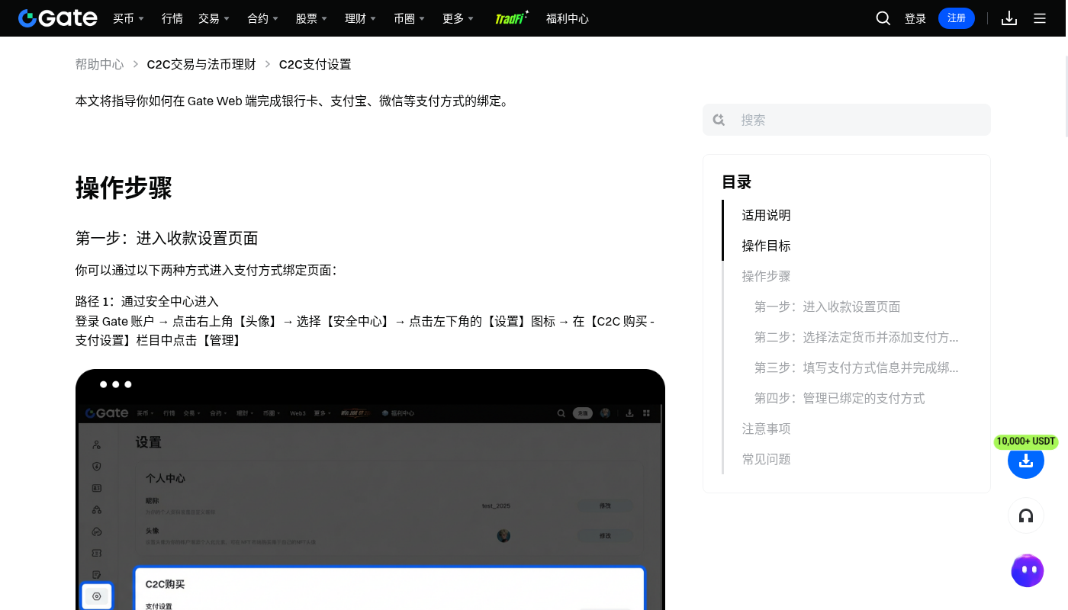Expand the 买币 dropdown menu
Screen dimensions: 1068x610
click(128, 18)
